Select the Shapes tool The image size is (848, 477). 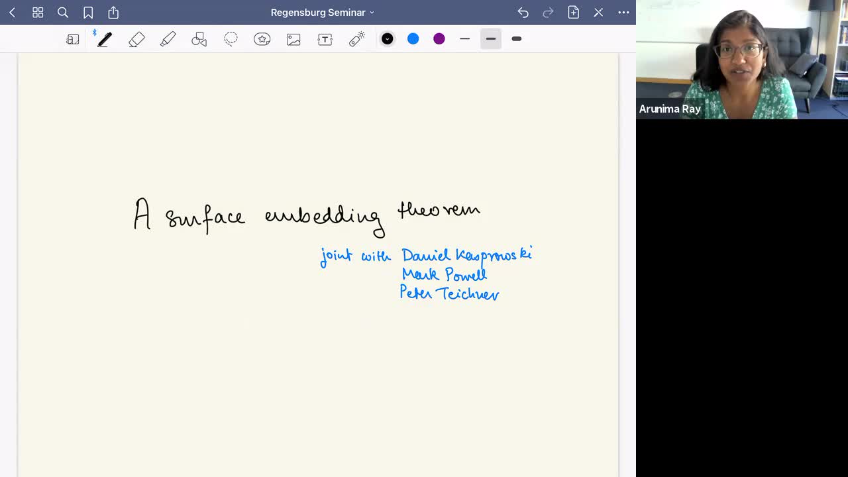199,39
